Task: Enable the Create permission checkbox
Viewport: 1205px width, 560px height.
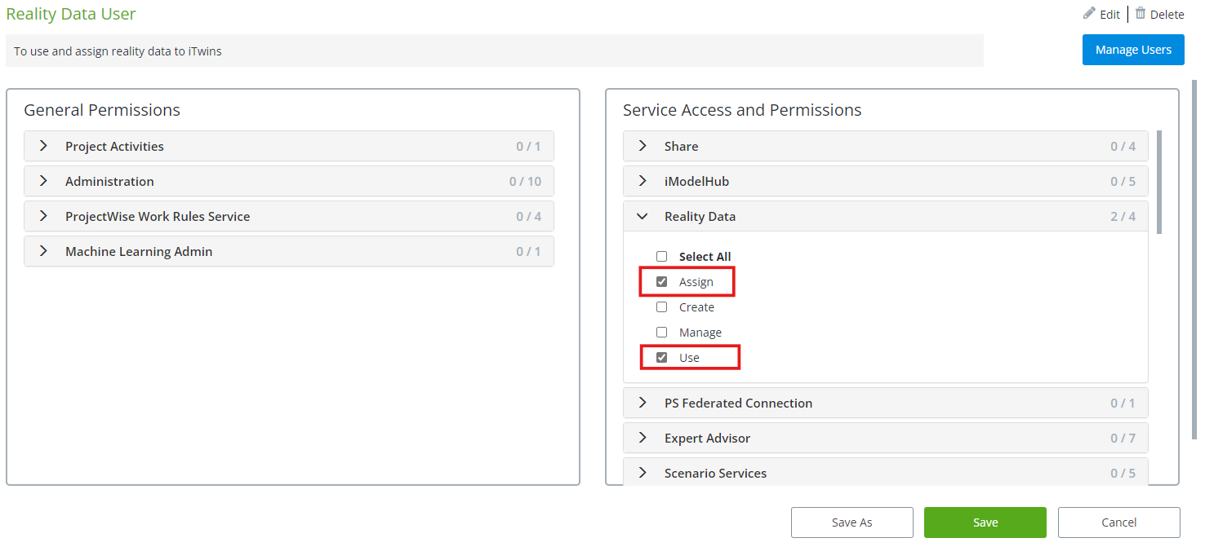Action: point(662,307)
